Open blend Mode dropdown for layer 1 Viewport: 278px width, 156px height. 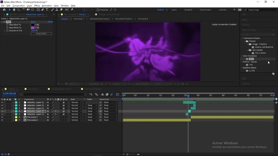pos(76,102)
